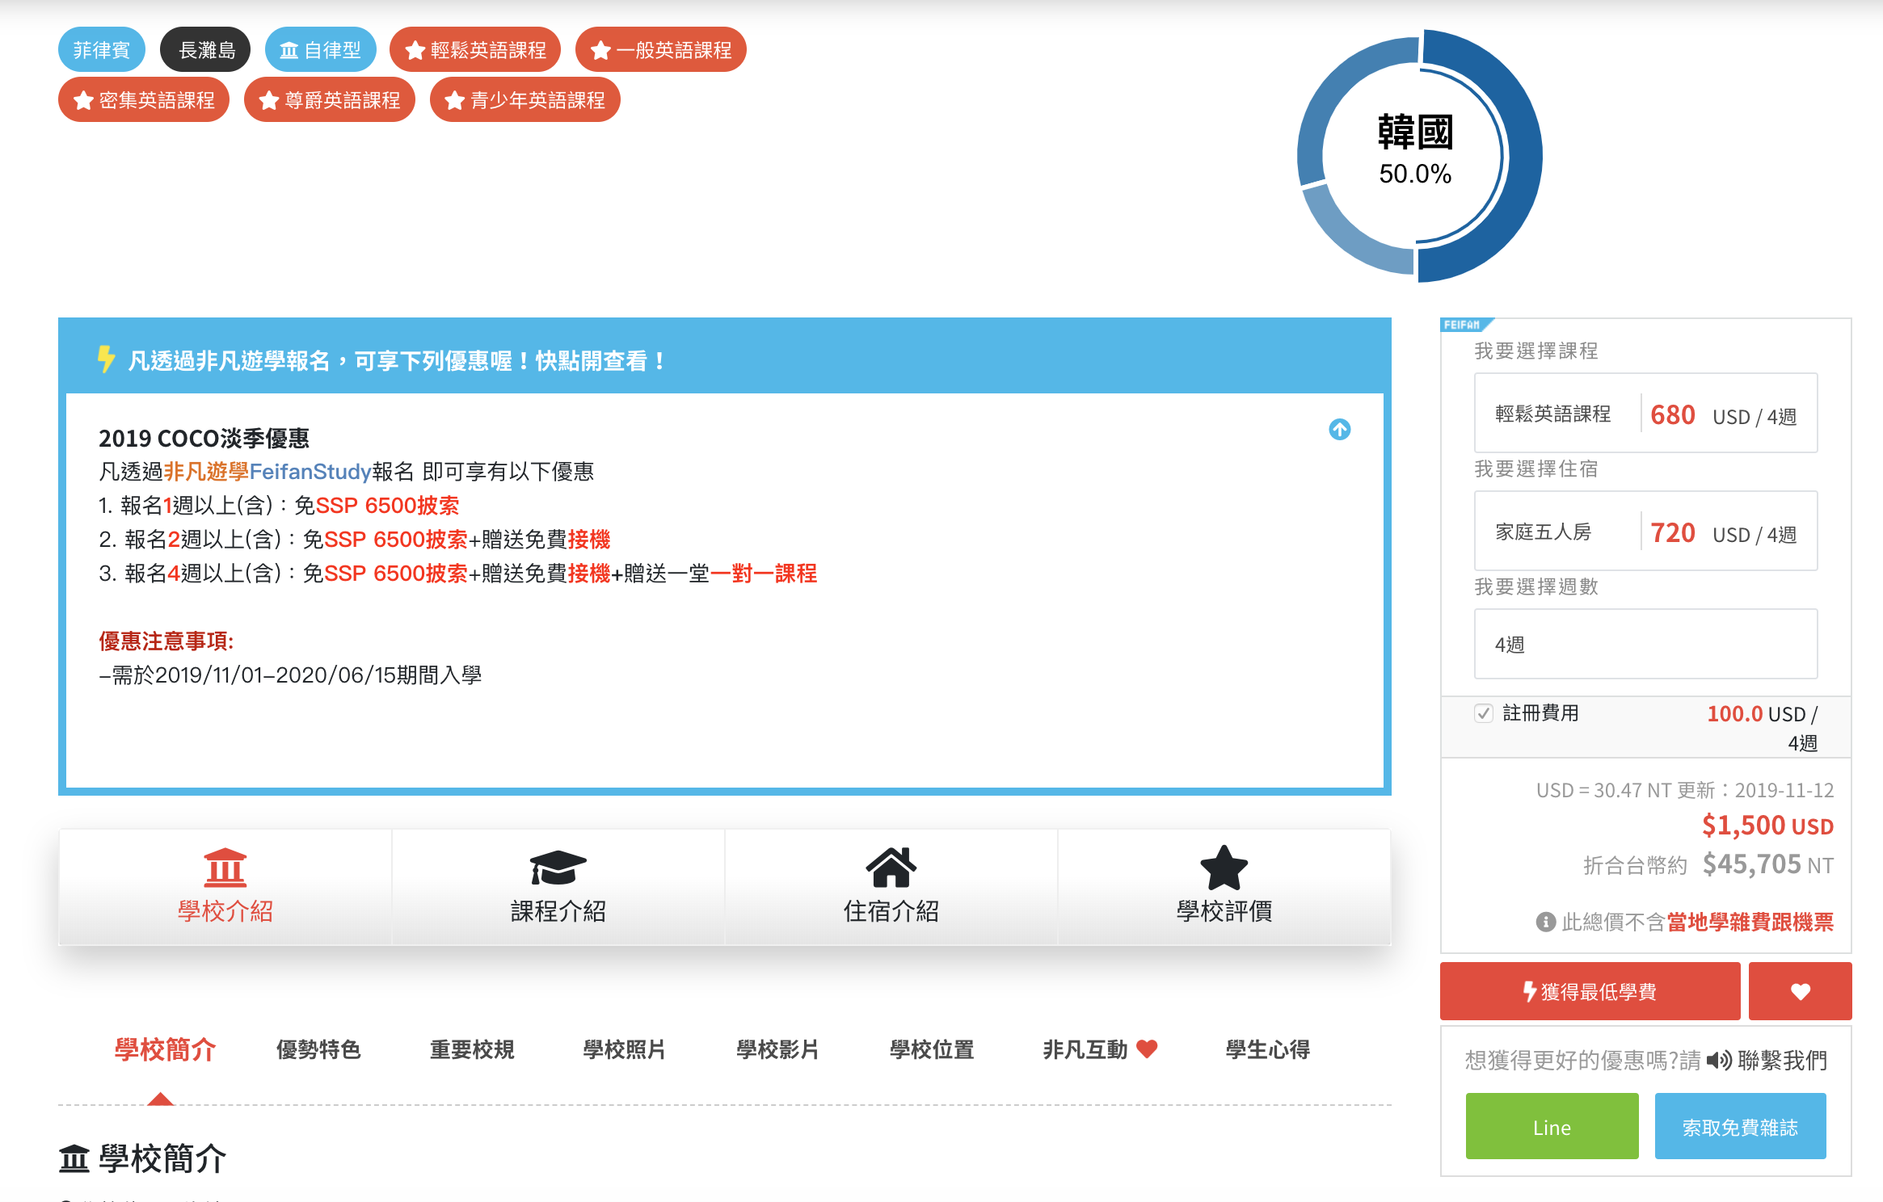Click the lightning bolt in promo header
1883x1202 pixels.
(105, 359)
